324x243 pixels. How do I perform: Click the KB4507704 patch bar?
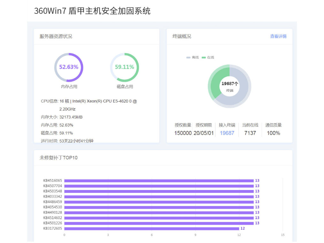[x=159, y=186]
